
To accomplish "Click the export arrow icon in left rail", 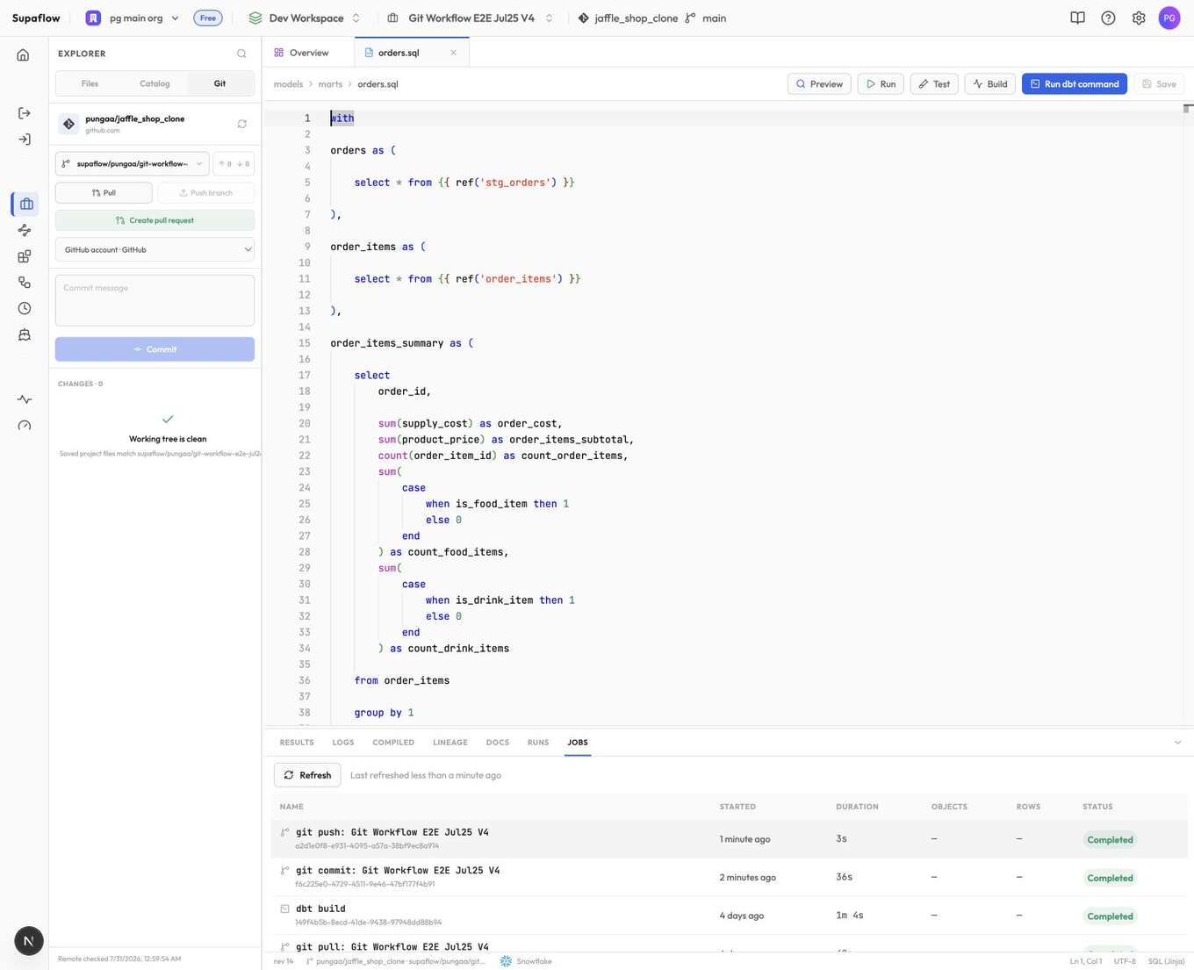I will point(25,113).
